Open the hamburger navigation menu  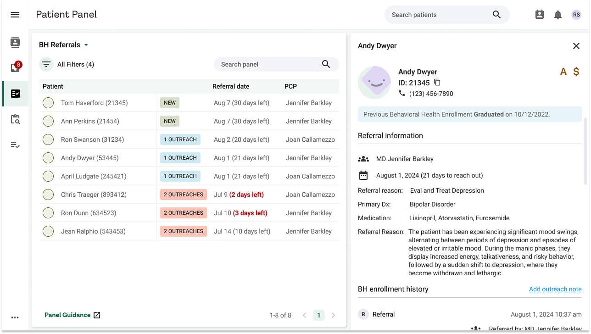[15, 15]
